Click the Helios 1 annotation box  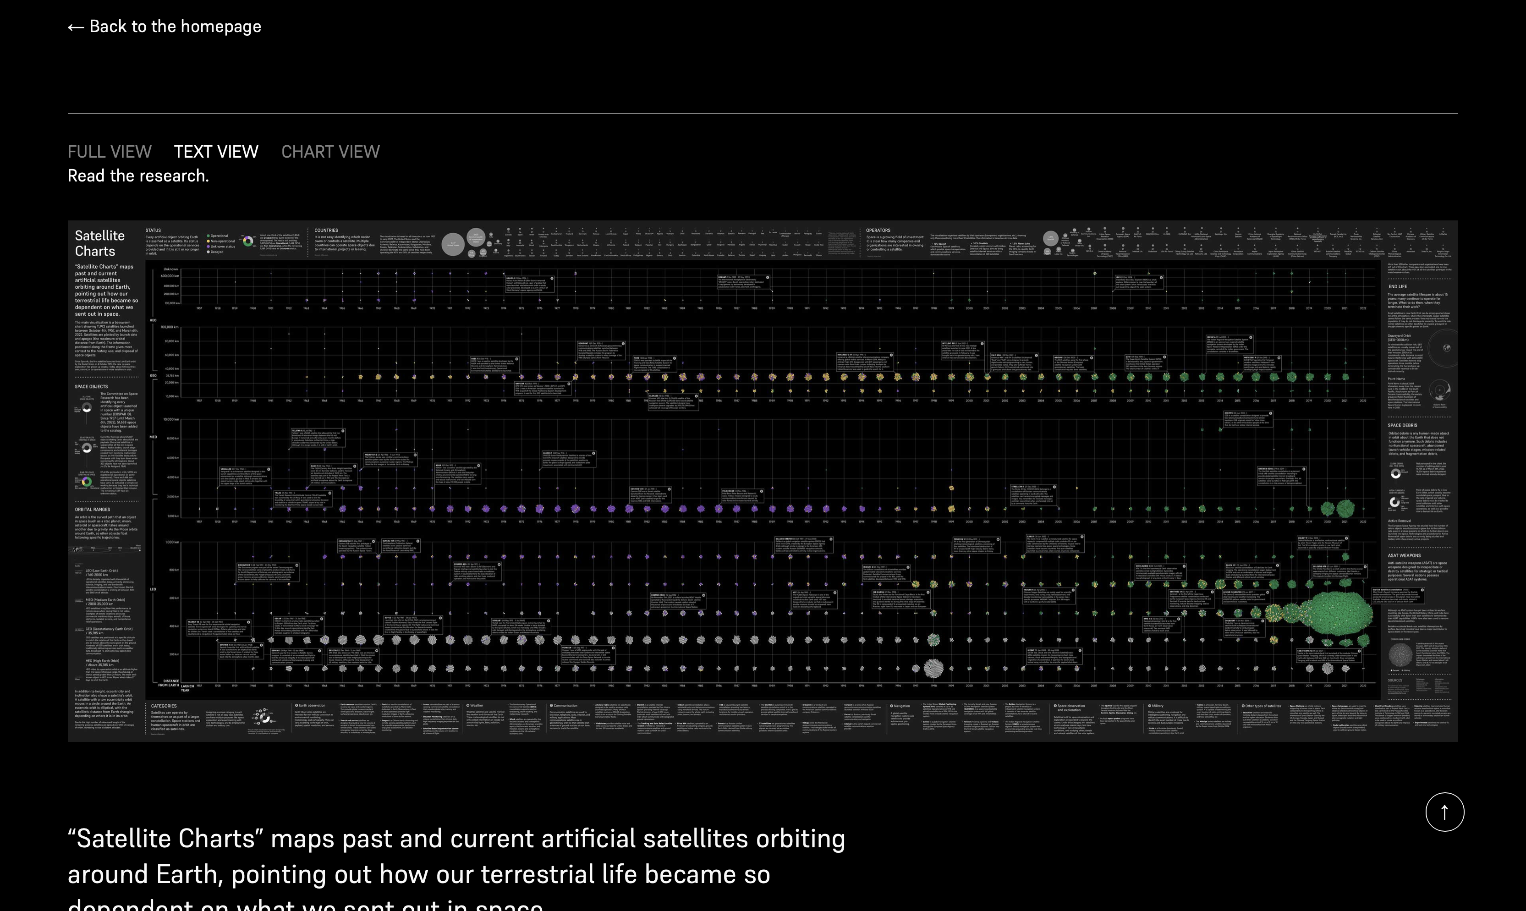529,283
